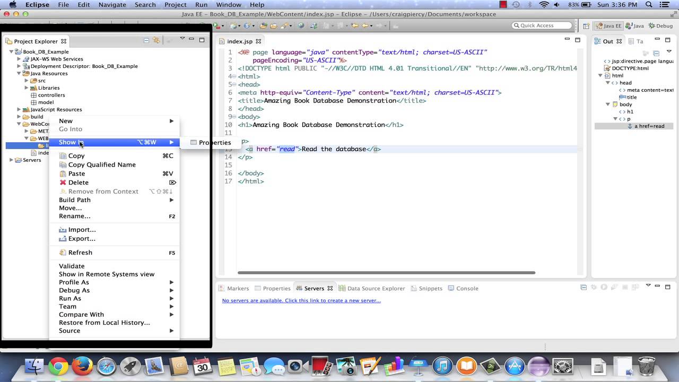Open the Run As submenu
The width and height of the screenshot is (679, 382).
coord(115,298)
